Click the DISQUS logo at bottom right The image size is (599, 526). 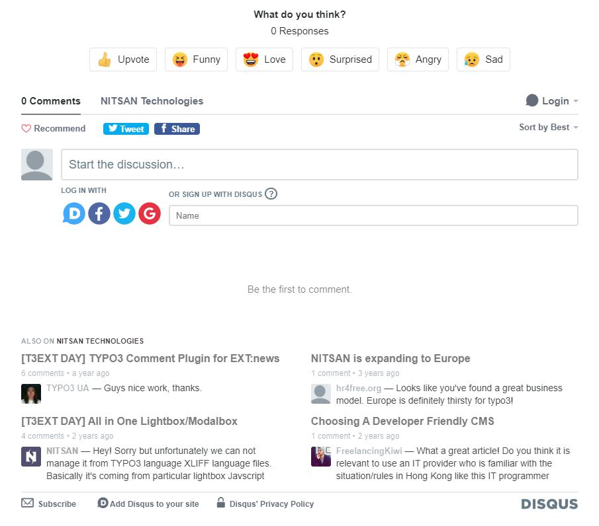549,504
